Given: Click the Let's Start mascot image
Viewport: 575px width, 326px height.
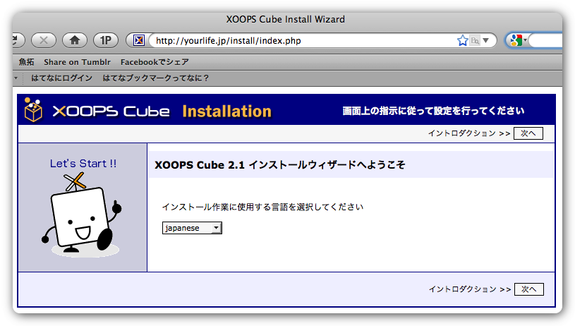Looking at the screenshot, I should pos(82,215).
